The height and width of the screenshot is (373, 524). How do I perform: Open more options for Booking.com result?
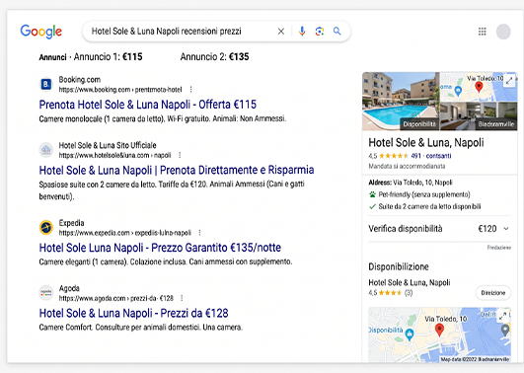190,90
